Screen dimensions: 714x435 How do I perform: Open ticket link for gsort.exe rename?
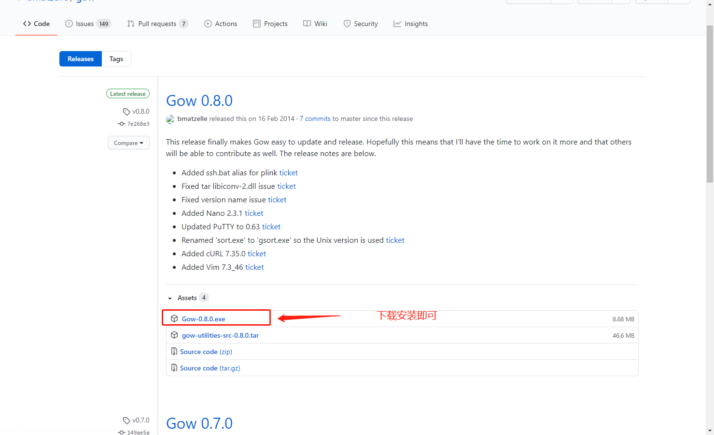395,240
